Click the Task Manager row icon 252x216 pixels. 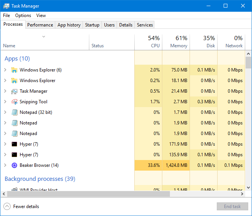[14, 91]
